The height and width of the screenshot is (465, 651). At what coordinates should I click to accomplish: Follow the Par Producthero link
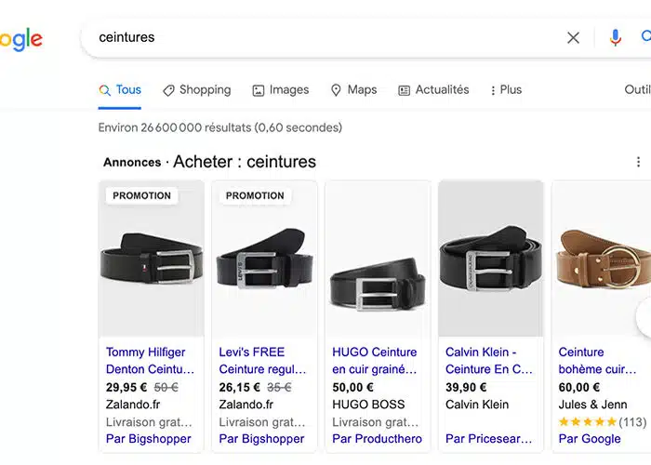point(377,439)
